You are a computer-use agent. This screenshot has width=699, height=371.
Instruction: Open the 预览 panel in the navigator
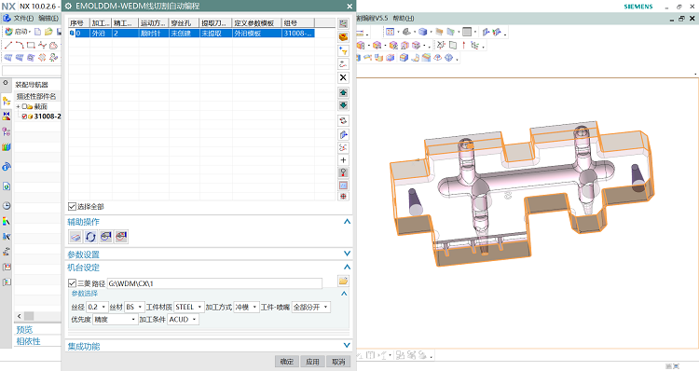(x=24, y=330)
